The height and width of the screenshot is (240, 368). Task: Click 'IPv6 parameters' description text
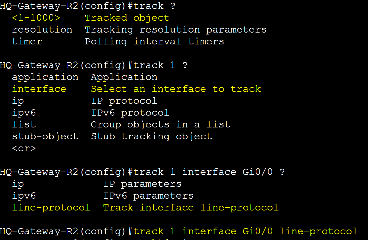[148, 196]
